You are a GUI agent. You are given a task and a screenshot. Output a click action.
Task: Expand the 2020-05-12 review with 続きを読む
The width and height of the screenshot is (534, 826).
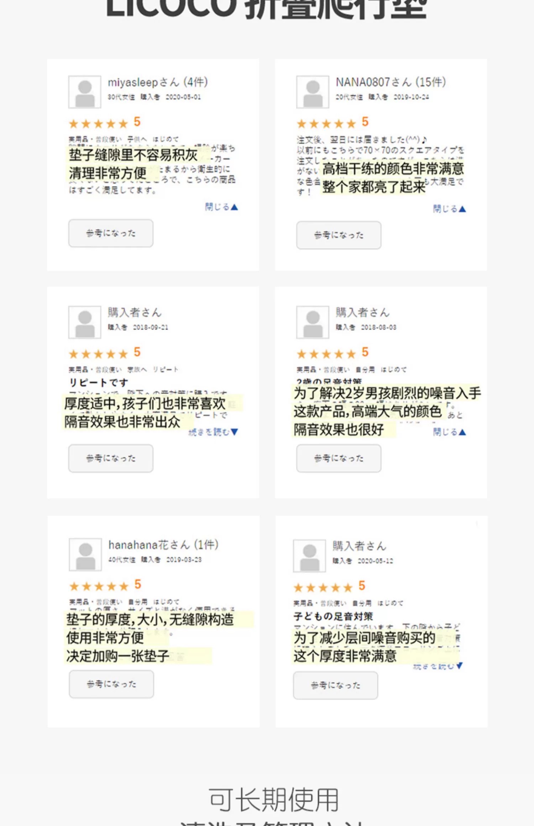(438, 666)
